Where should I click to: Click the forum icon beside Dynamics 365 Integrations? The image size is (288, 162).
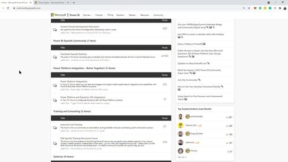coord(55,100)
